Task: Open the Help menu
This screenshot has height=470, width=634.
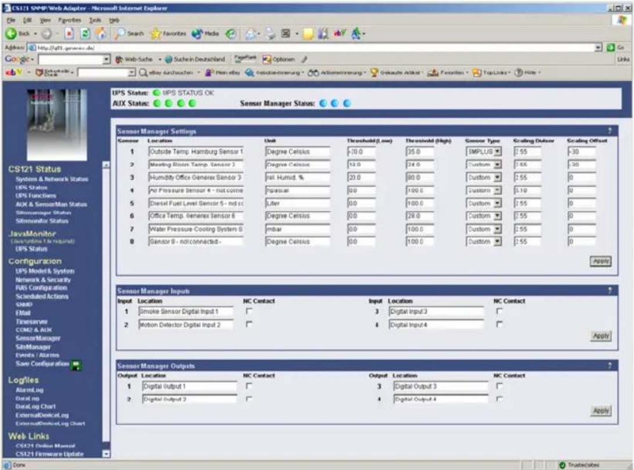Action: (x=114, y=20)
